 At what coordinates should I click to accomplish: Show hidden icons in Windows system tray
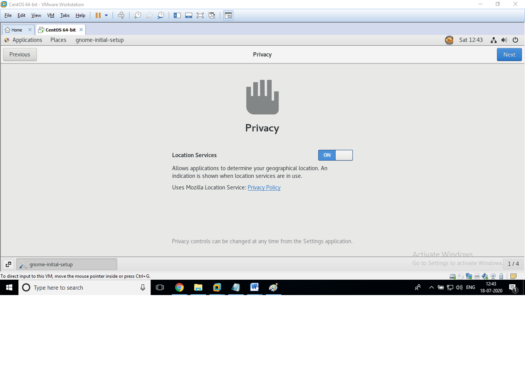pos(431,287)
